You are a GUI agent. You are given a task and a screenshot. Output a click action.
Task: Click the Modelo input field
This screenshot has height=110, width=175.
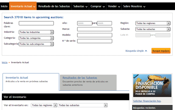95,35
